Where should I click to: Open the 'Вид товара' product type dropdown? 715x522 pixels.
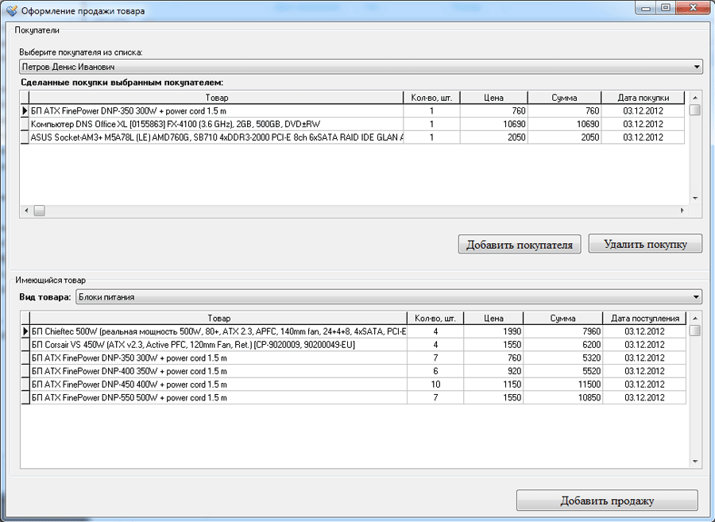tap(389, 297)
